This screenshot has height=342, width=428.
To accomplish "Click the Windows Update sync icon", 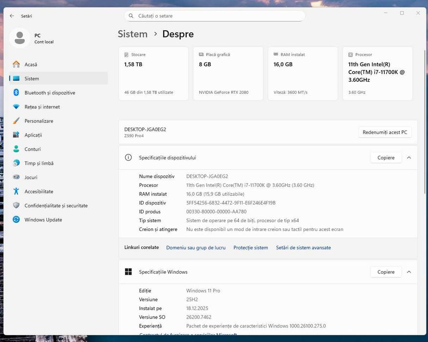I will [16, 219].
